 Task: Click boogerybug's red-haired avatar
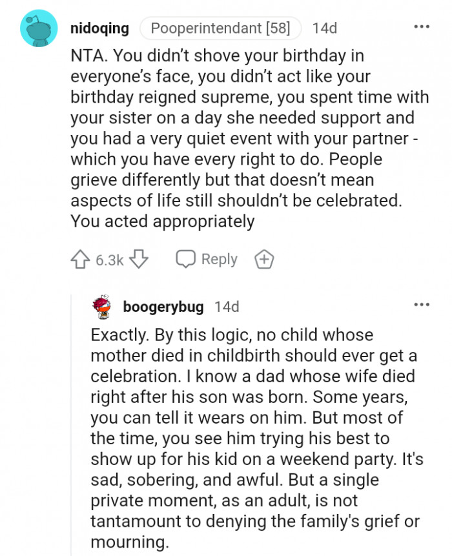[x=101, y=307]
